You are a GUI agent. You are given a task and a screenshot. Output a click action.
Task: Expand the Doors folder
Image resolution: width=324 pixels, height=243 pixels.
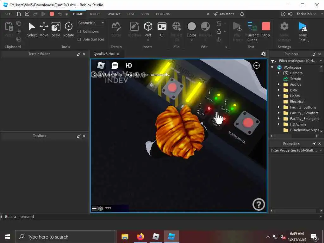(x=278, y=96)
